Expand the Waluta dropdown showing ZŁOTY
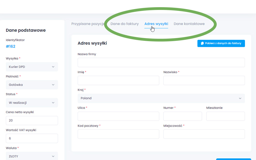 point(32,156)
